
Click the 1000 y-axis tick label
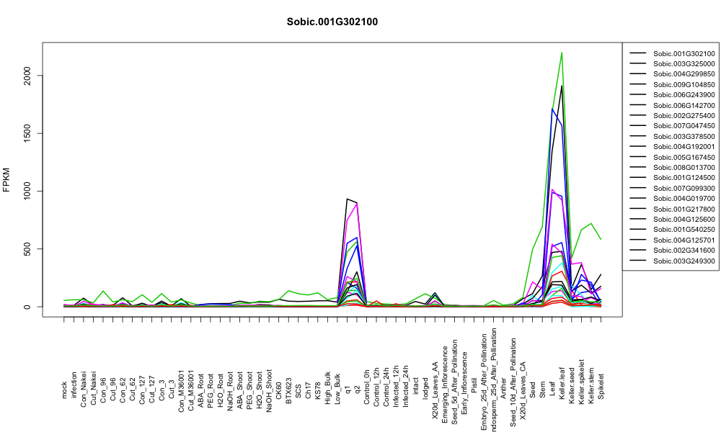27,191
